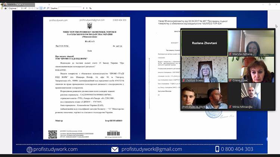
Task: Click the Zoom In magnifier icon
Action: pyautogui.click(x=48, y=8)
